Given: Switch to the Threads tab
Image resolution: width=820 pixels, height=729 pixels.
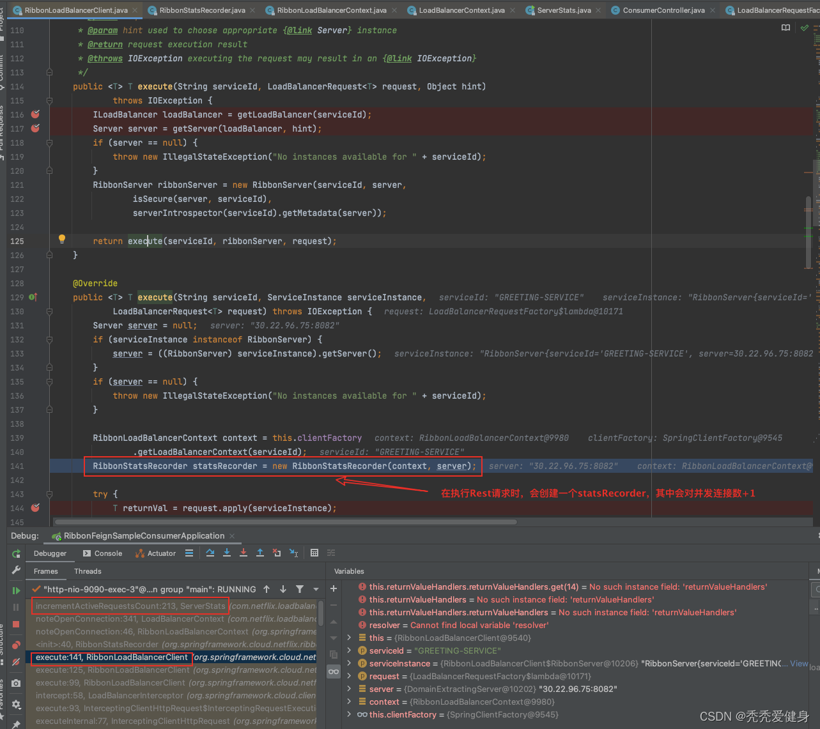Looking at the screenshot, I should click(x=88, y=571).
